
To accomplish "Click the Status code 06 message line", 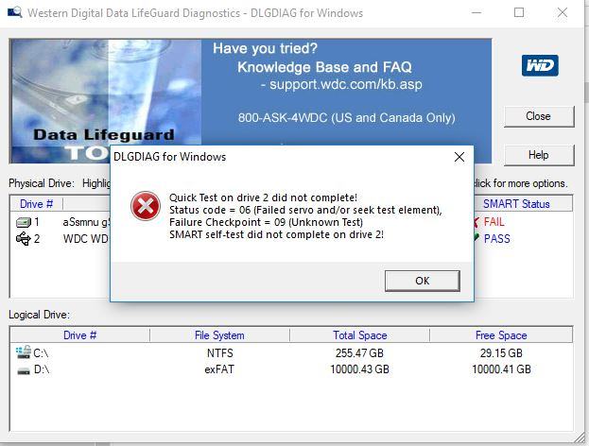I will coord(305,210).
